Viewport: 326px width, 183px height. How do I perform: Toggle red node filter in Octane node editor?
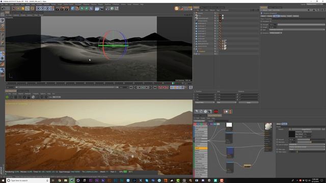[x=195, y=124]
